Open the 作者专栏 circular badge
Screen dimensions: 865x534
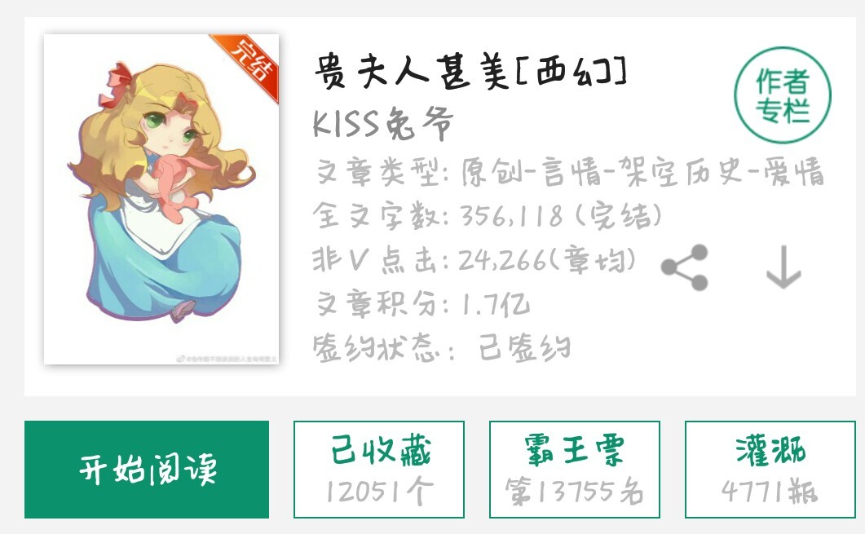(783, 95)
